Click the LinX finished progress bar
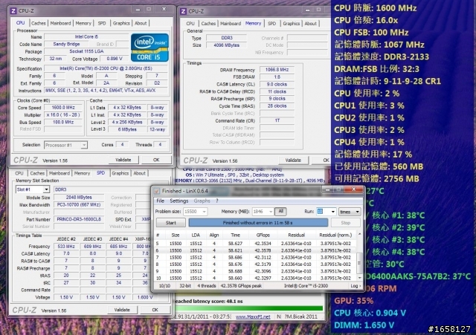This screenshot has height=335, width=476. 258,223
